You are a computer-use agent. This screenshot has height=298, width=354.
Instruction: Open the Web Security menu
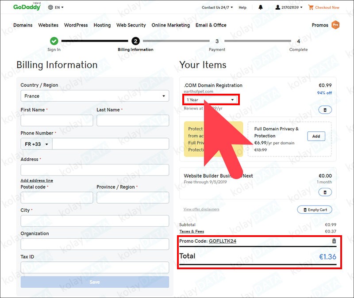click(x=131, y=25)
